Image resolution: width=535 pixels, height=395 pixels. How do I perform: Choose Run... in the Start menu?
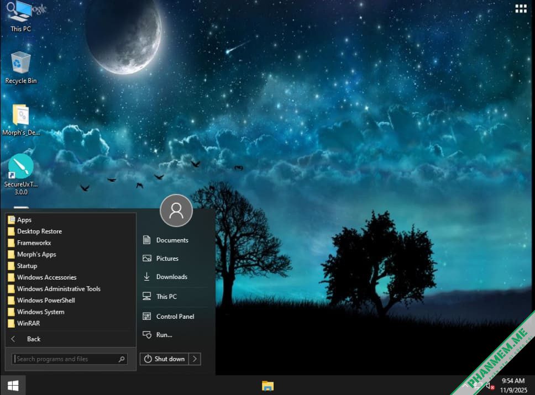pyautogui.click(x=174, y=335)
